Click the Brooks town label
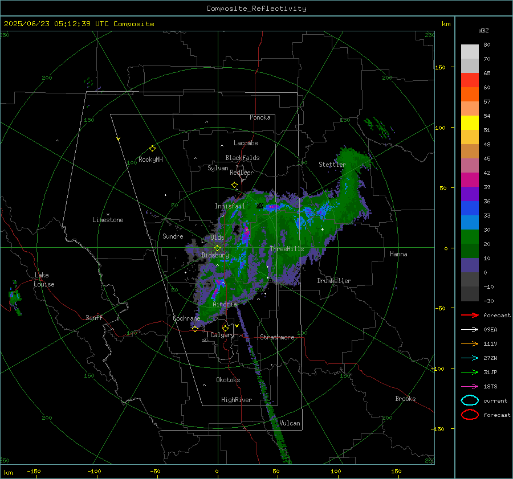513x479 pixels. (x=405, y=399)
